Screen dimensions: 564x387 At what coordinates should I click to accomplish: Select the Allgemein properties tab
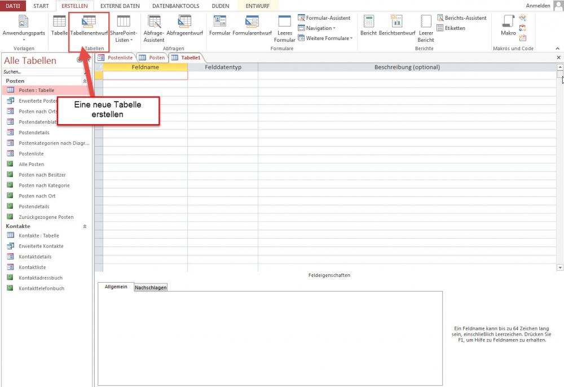point(116,287)
